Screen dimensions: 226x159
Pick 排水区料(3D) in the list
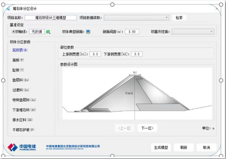click(x=22, y=120)
